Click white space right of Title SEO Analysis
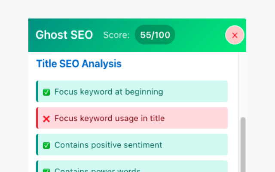 coord(180,64)
